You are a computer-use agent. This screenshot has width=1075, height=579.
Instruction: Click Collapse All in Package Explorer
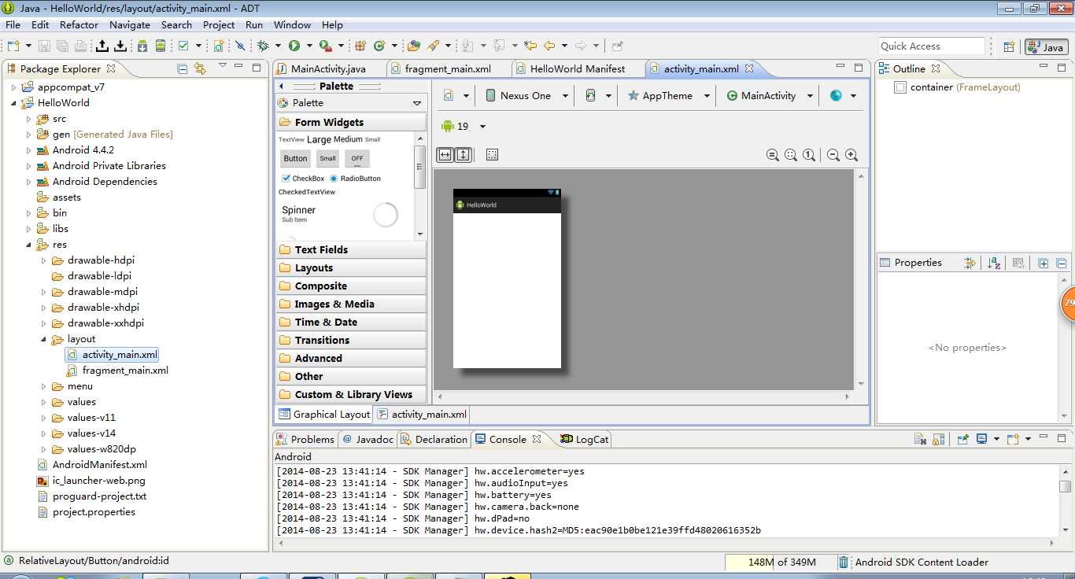(183, 68)
